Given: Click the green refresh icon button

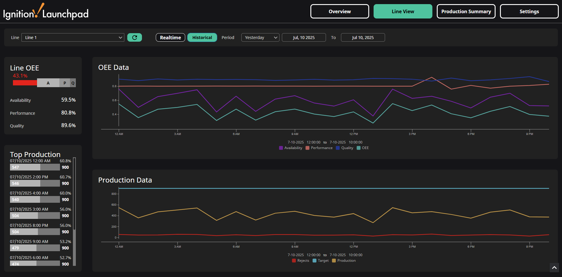Looking at the screenshot, I should point(135,38).
